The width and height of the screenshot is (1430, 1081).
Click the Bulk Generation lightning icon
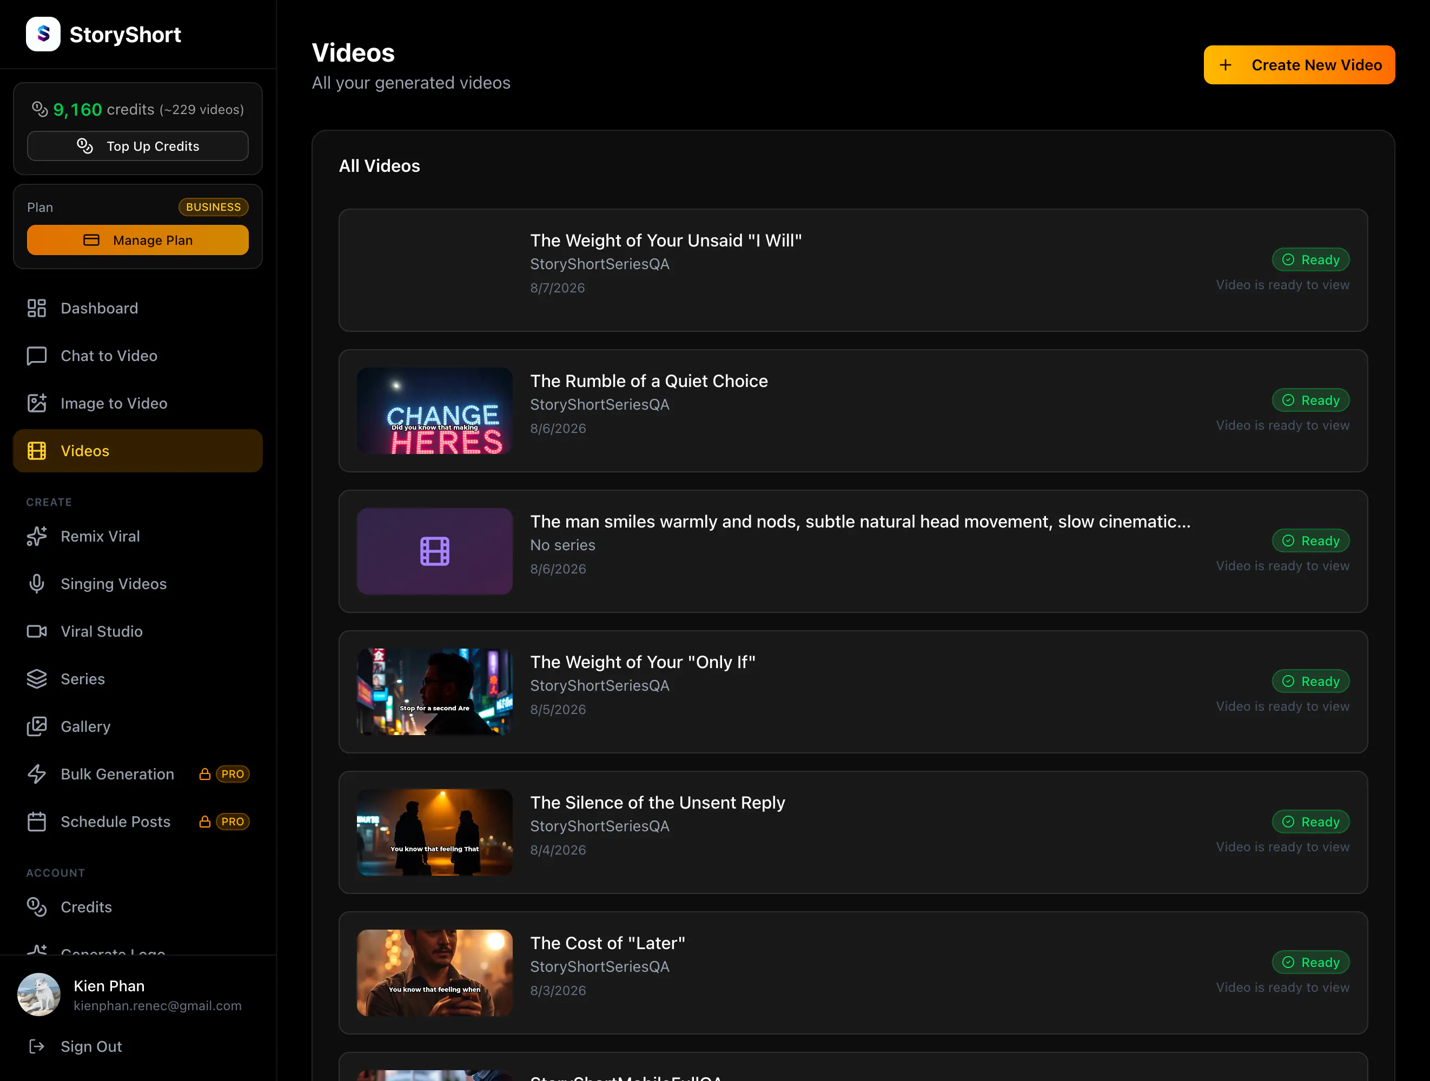coord(37,774)
